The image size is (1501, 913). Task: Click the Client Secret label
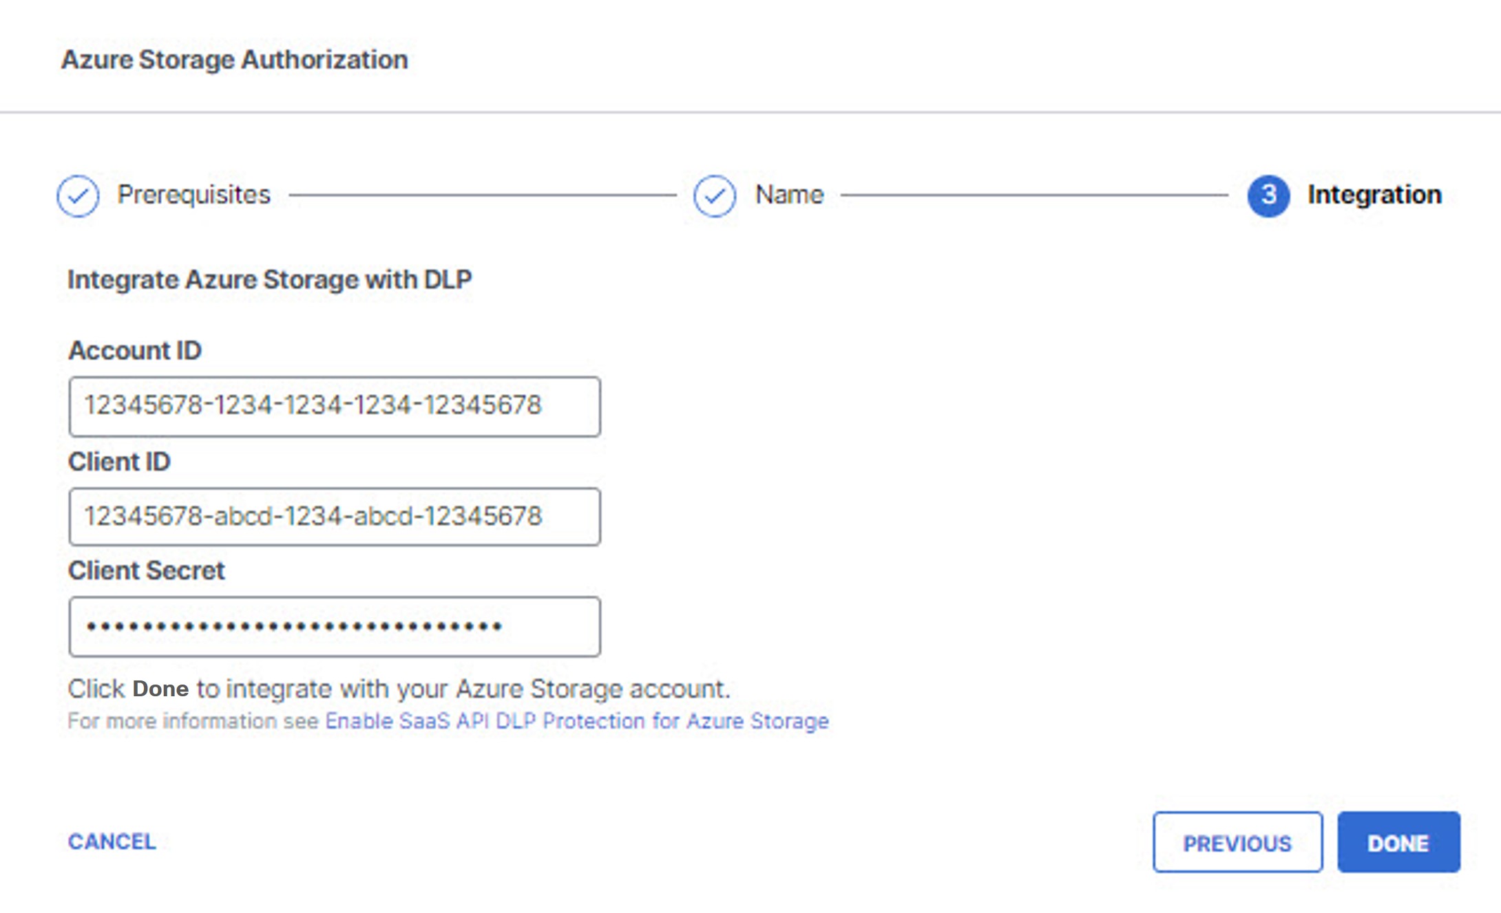coord(147,570)
